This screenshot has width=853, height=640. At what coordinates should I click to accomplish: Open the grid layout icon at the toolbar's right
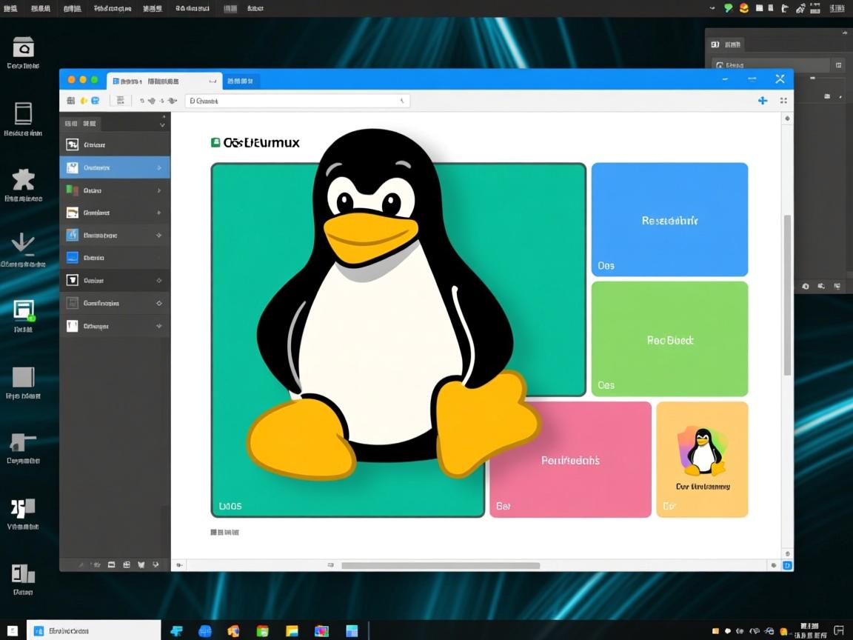click(x=783, y=100)
